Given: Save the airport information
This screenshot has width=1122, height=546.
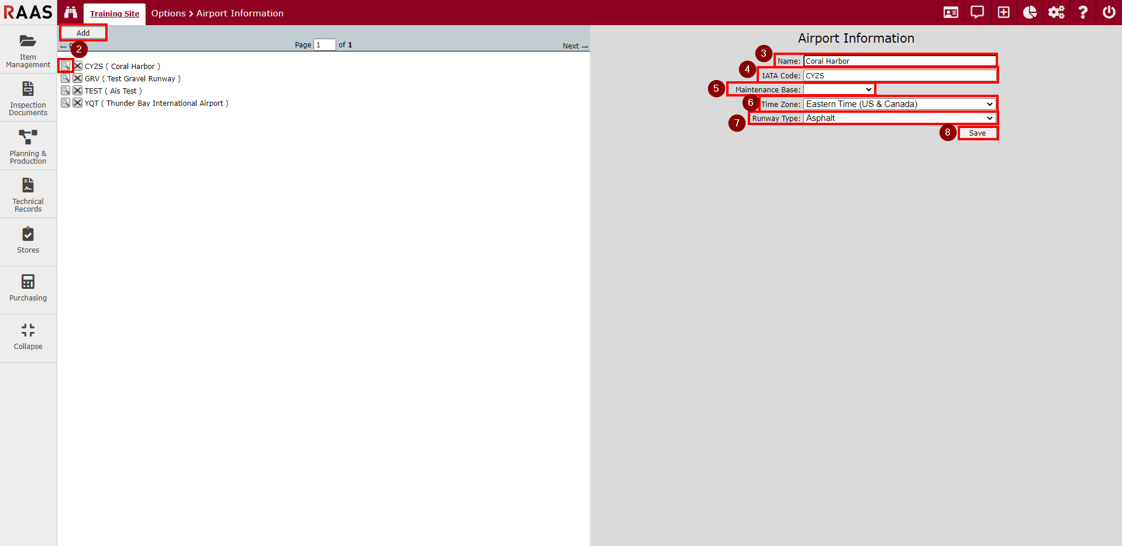Looking at the screenshot, I should pyautogui.click(x=977, y=133).
